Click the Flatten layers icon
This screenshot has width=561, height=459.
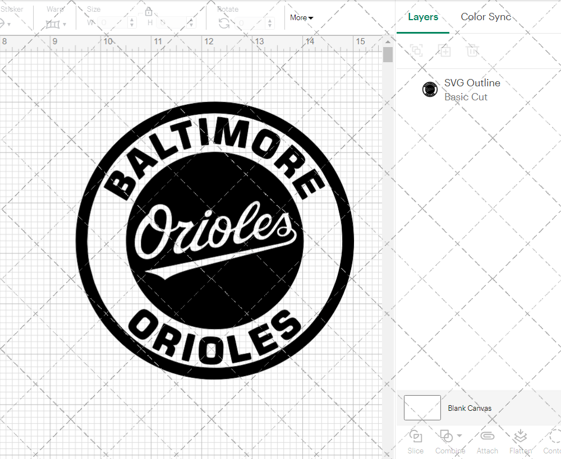point(520,437)
